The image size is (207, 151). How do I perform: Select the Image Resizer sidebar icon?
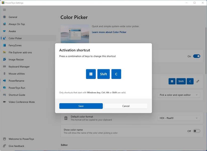pyautogui.click(x=6, y=59)
